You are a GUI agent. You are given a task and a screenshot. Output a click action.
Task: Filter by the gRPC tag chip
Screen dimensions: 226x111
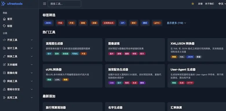(x=157, y=23)
